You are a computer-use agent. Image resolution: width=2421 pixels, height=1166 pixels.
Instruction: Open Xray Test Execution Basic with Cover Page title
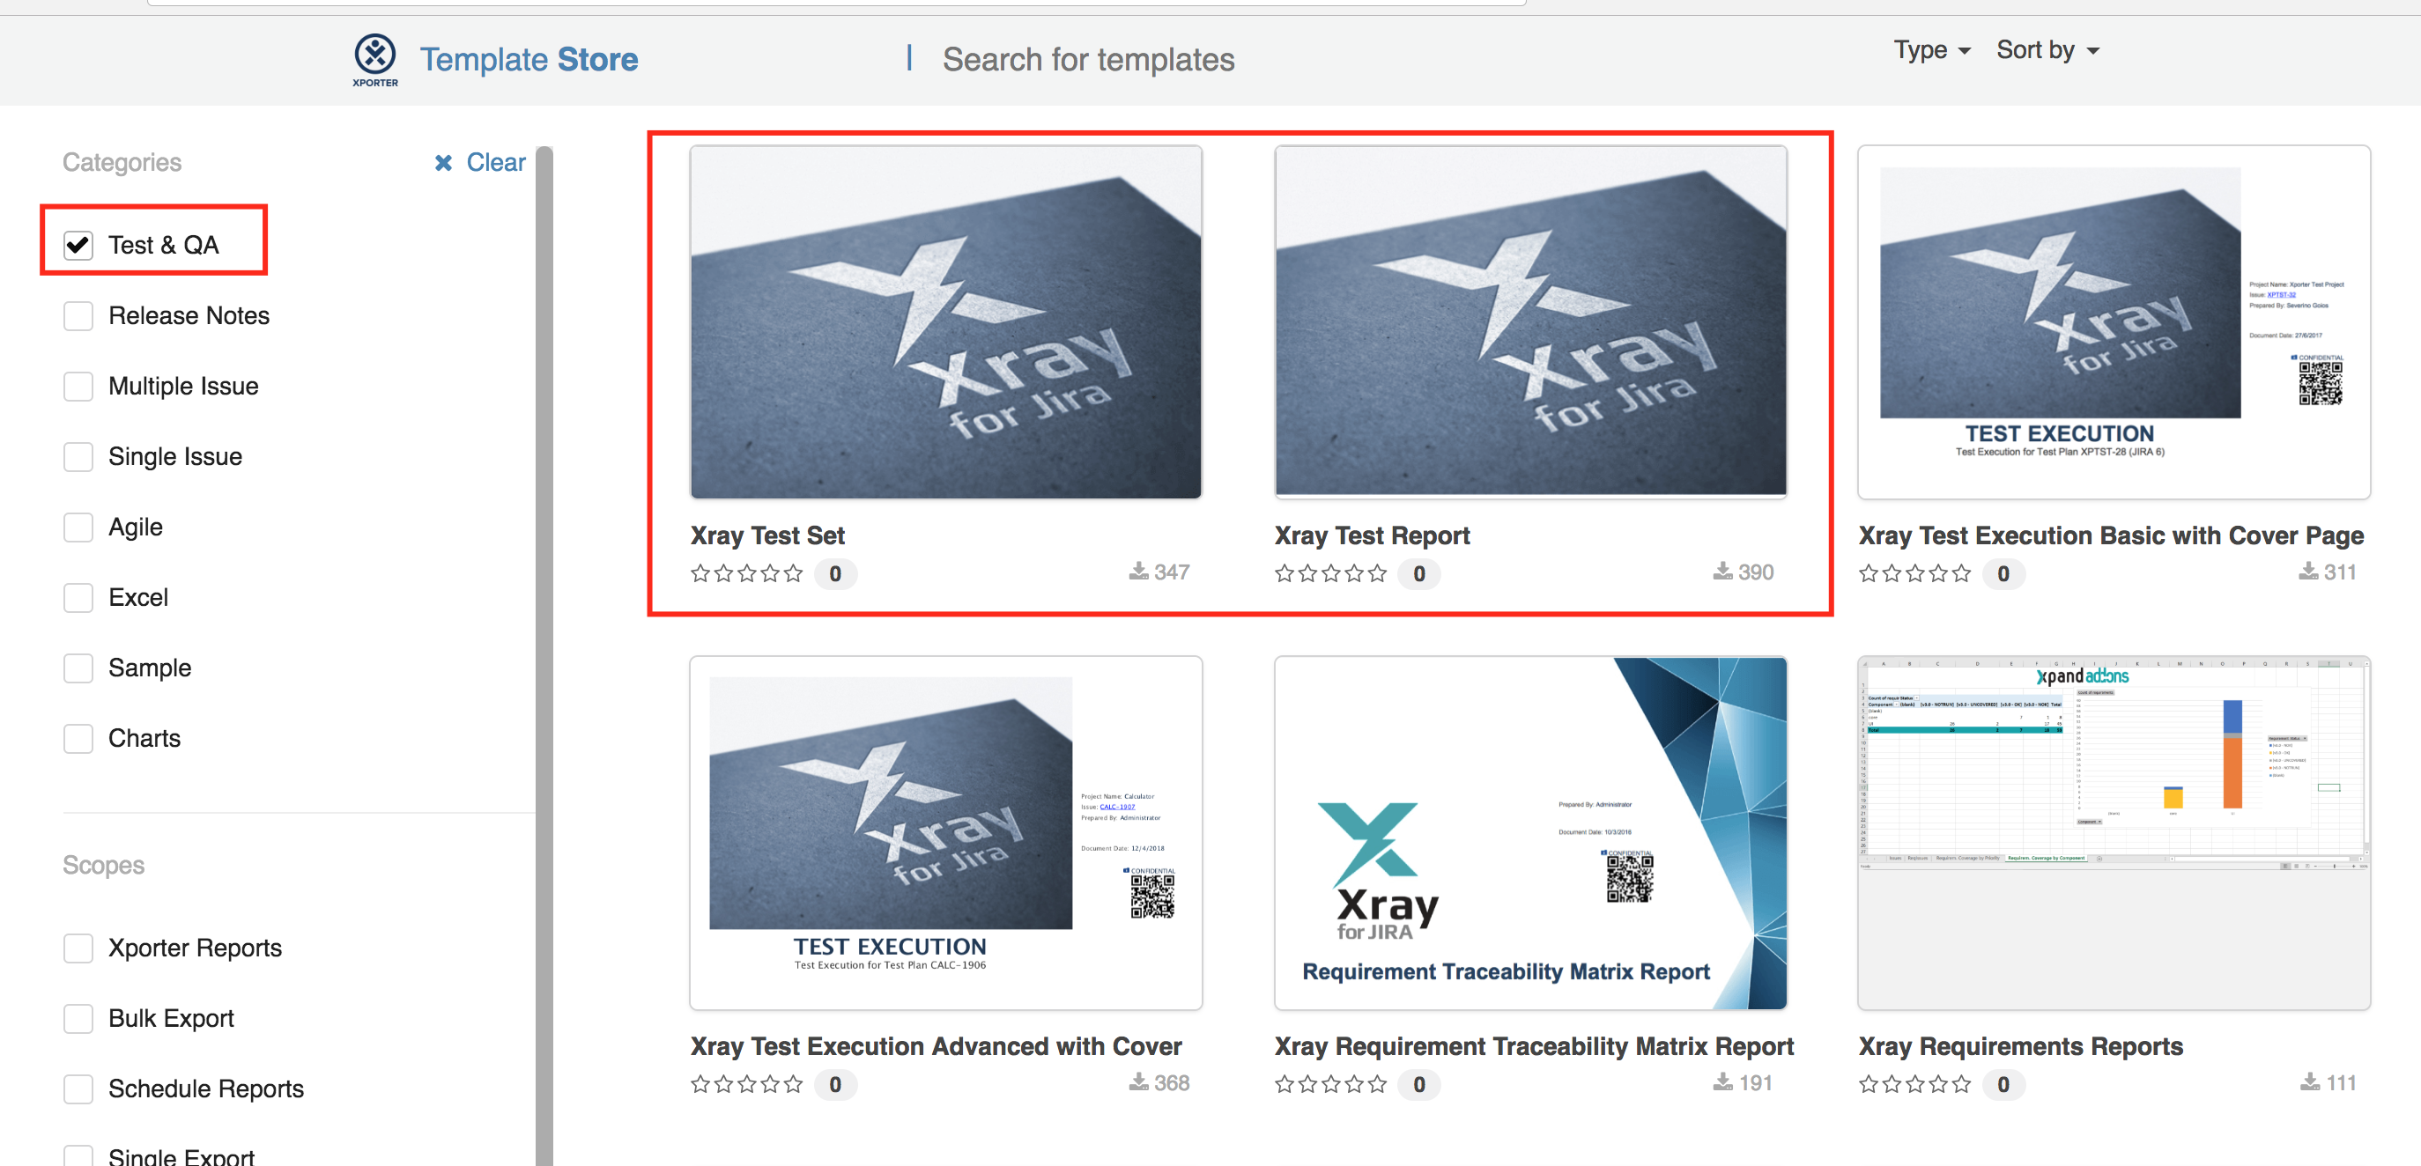coord(2110,535)
